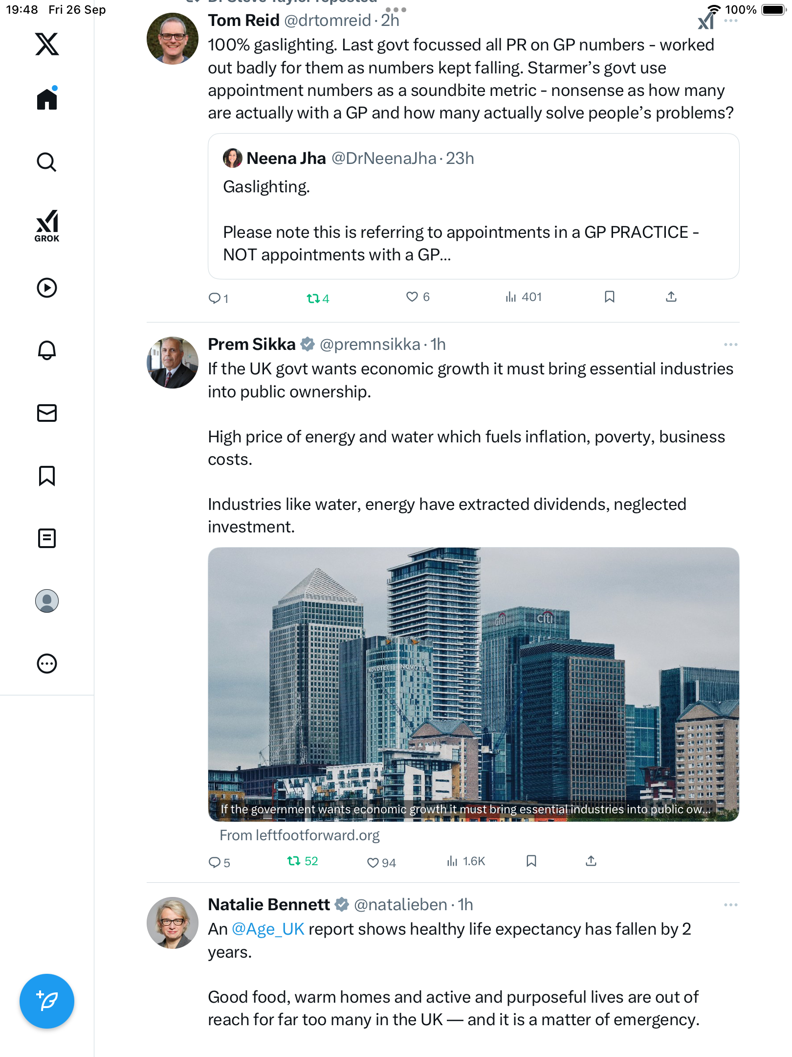Like Prem Sikka's post
Viewport: 792px width, 1057px height.
pyautogui.click(x=373, y=862)
